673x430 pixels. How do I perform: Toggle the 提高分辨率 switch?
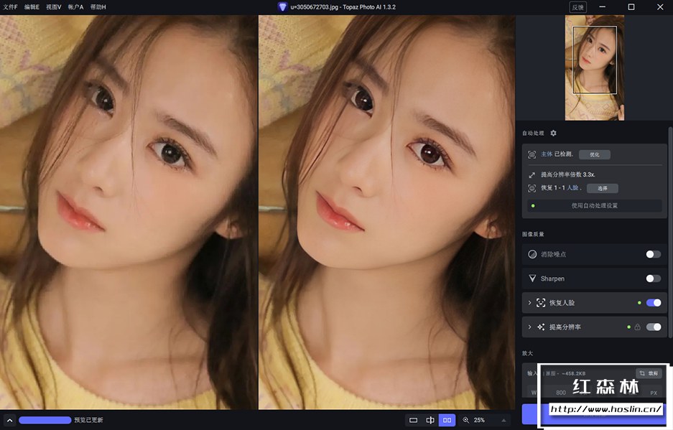click(654, 327)
